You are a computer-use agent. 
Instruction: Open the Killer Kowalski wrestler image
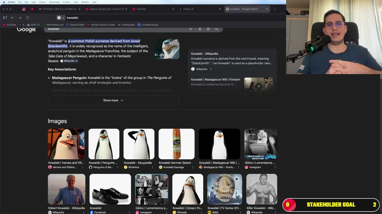point(262,189)
